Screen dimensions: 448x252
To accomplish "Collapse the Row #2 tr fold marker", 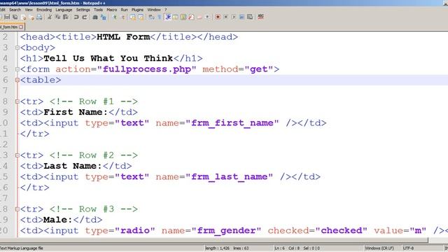I will point(17,155).
